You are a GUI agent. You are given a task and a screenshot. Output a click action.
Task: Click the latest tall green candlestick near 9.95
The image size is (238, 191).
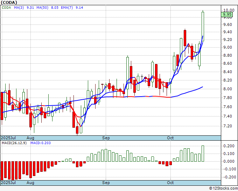(203, 27)
